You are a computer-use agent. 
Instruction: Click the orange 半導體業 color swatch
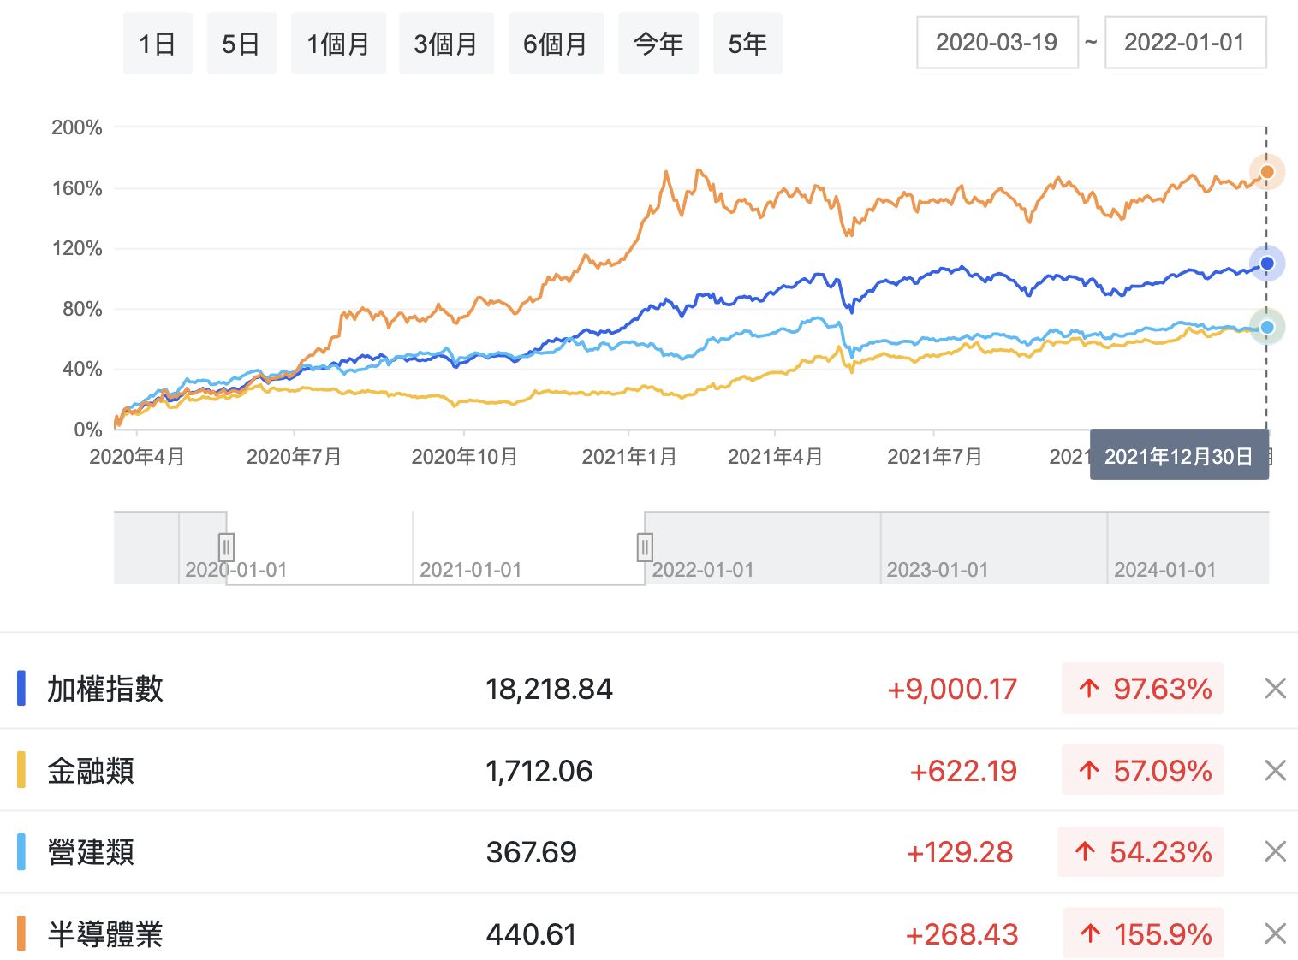21,934
